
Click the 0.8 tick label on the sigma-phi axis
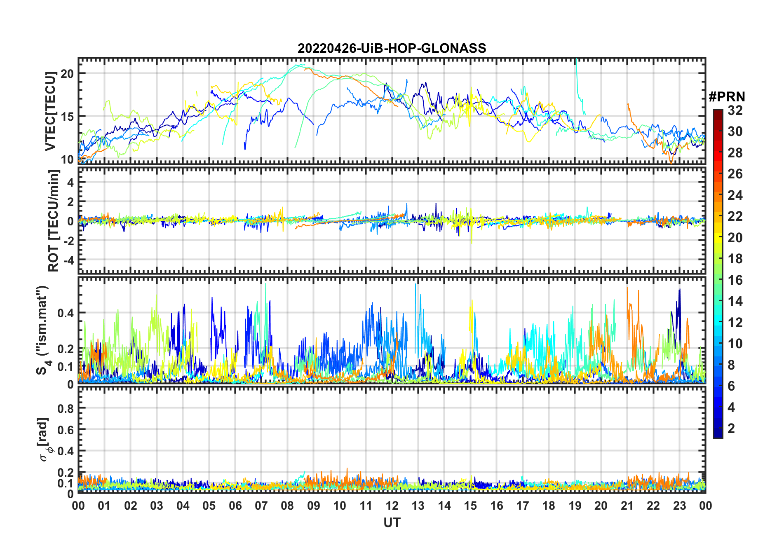click(x=66, y=409)
